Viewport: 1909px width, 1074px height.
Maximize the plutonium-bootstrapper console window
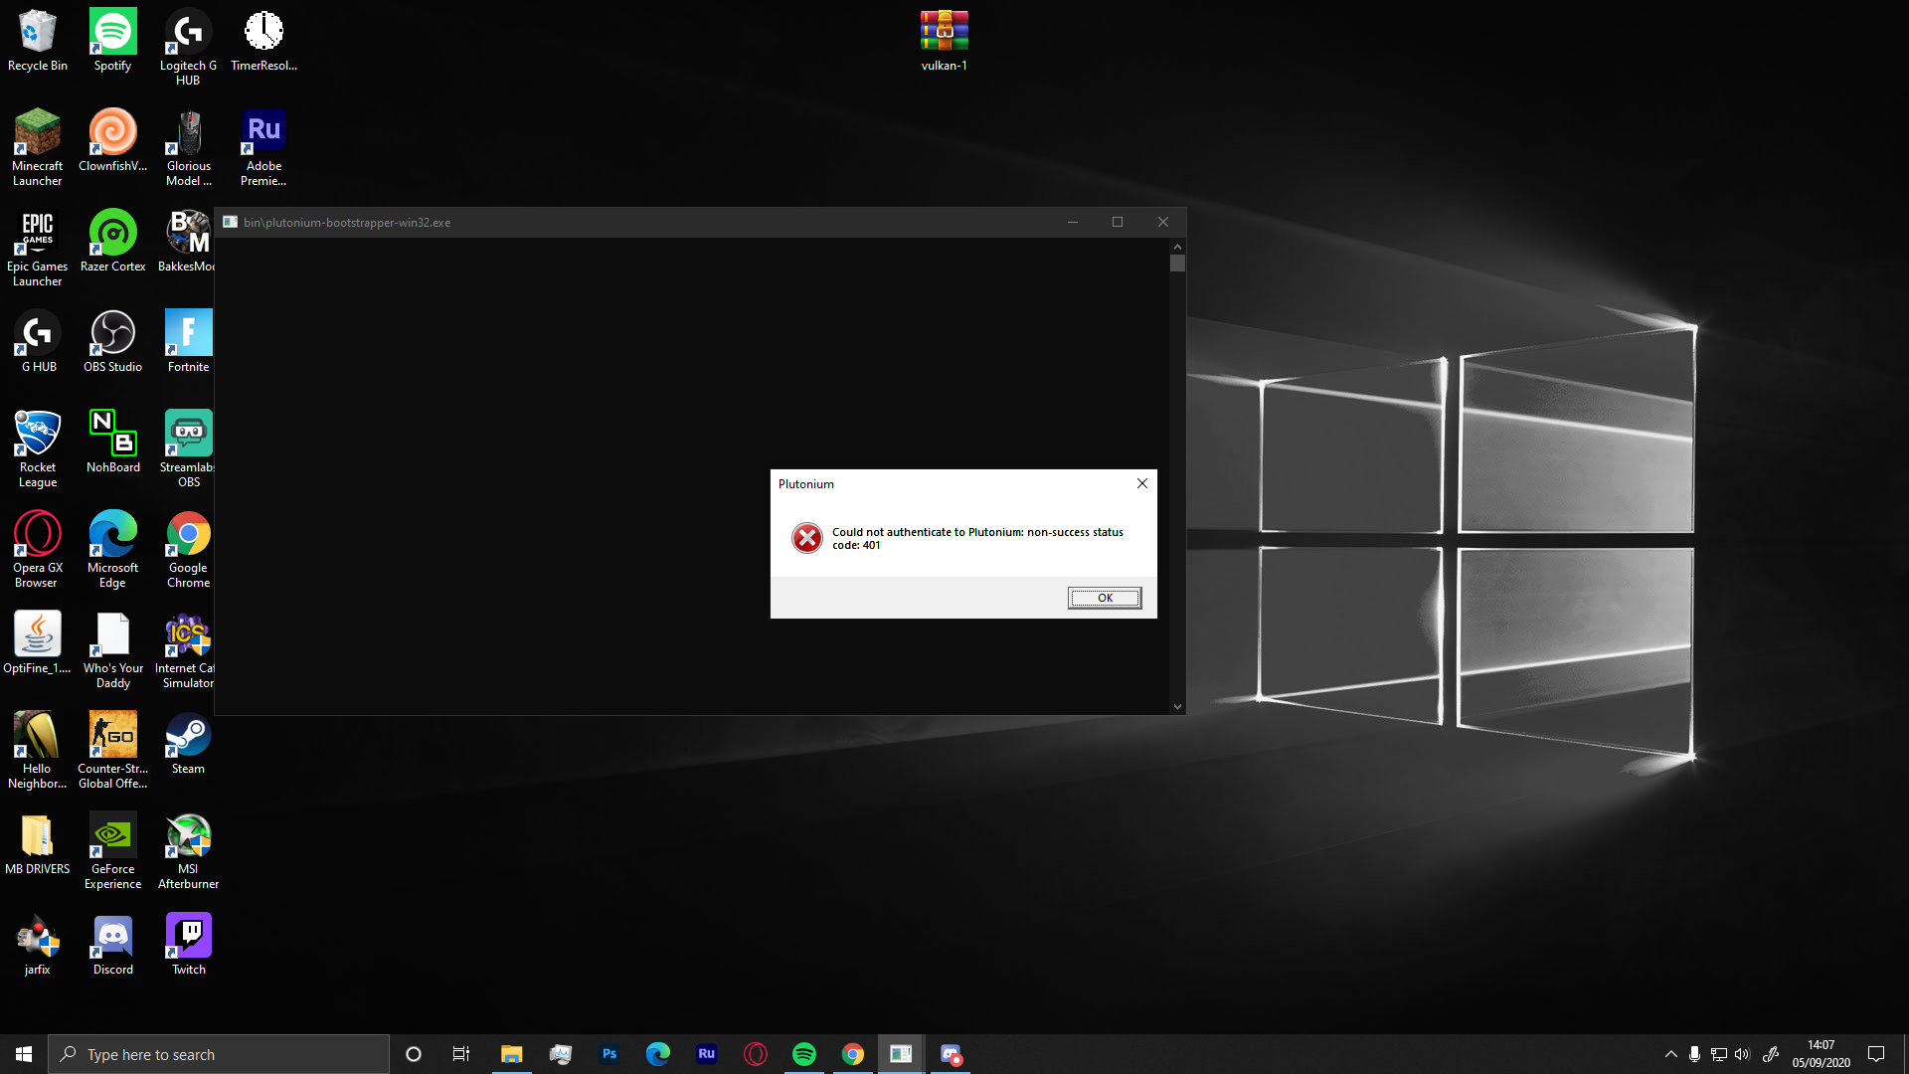point(1118,222)
